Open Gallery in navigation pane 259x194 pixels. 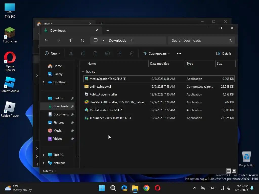58,74
